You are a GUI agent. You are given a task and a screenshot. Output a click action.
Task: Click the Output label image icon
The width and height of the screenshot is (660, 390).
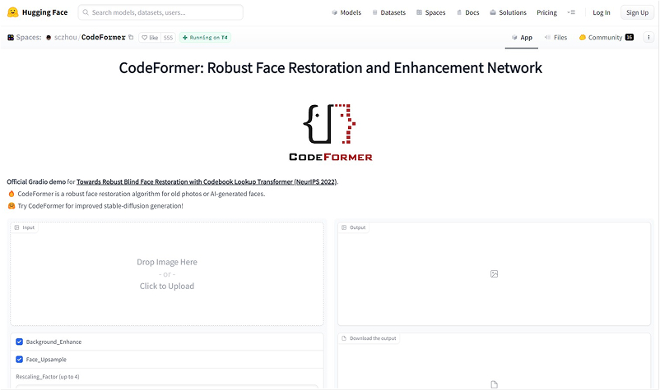pyautogui.click(x=344, y=227)
